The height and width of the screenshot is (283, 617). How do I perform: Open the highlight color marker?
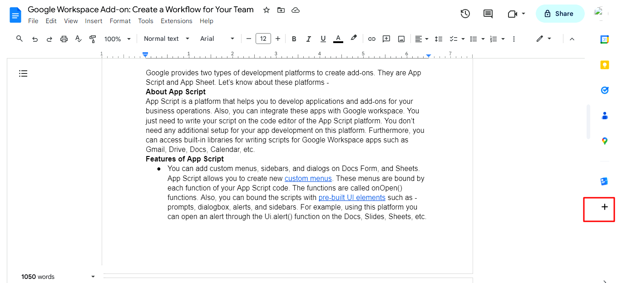click(x=354, y=39)
